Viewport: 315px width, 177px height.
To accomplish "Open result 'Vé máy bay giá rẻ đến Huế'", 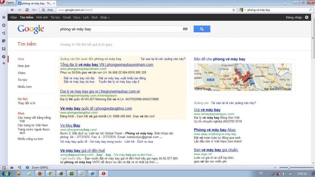I will coord(82,151).
